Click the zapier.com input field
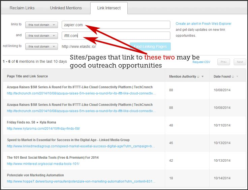Viewport: 248px width, 190px height. click(x=116, y=25)
